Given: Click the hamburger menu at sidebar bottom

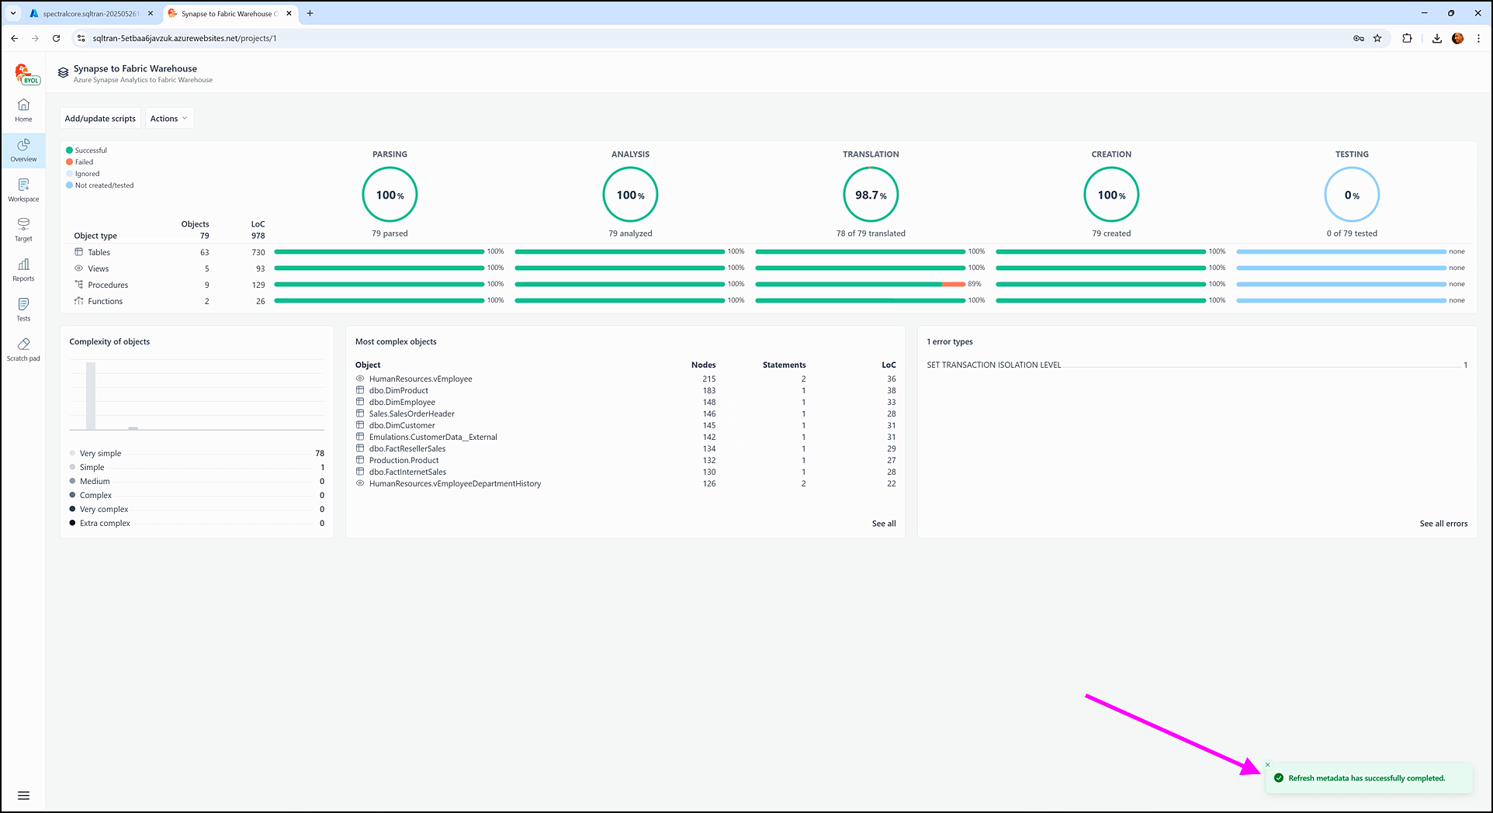Looking at the screenshot, I should point(23,795).
